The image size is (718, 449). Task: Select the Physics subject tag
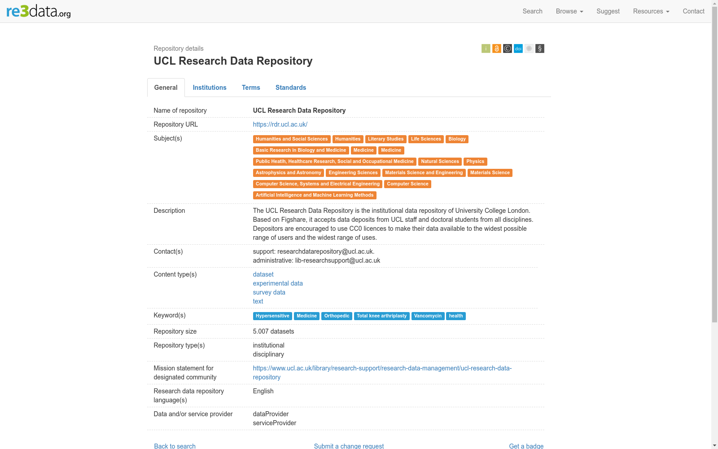[x=475, y=162]
